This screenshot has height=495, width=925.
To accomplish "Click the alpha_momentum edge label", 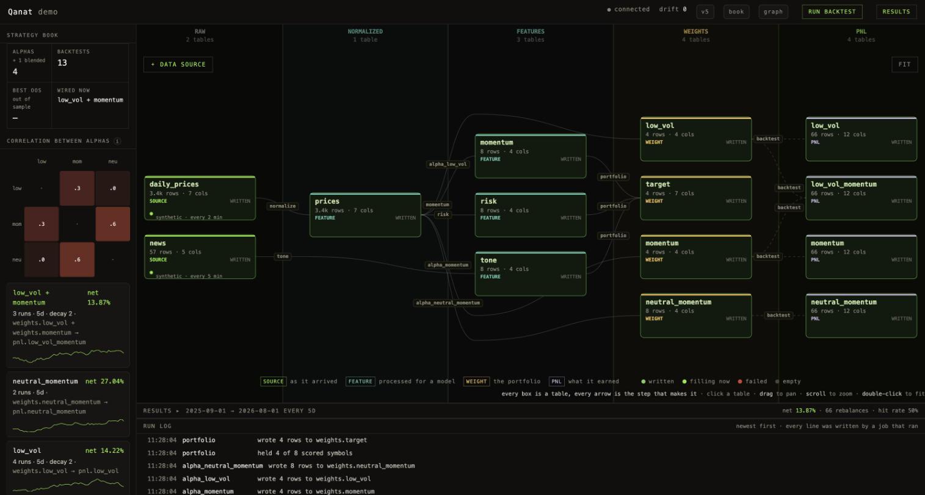I will [448, 265].
